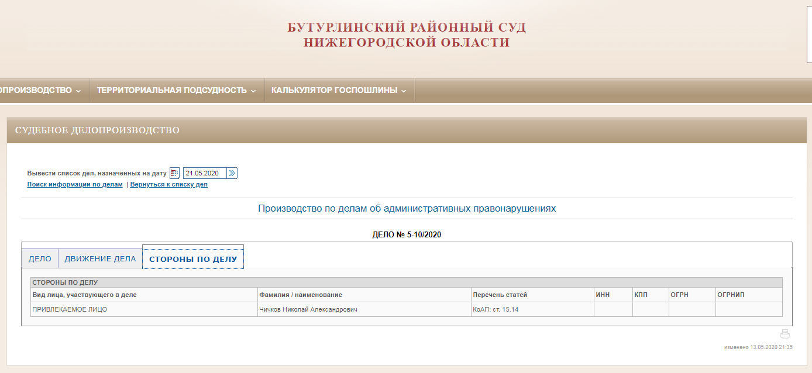Click the arrow button next to date field

232,173
